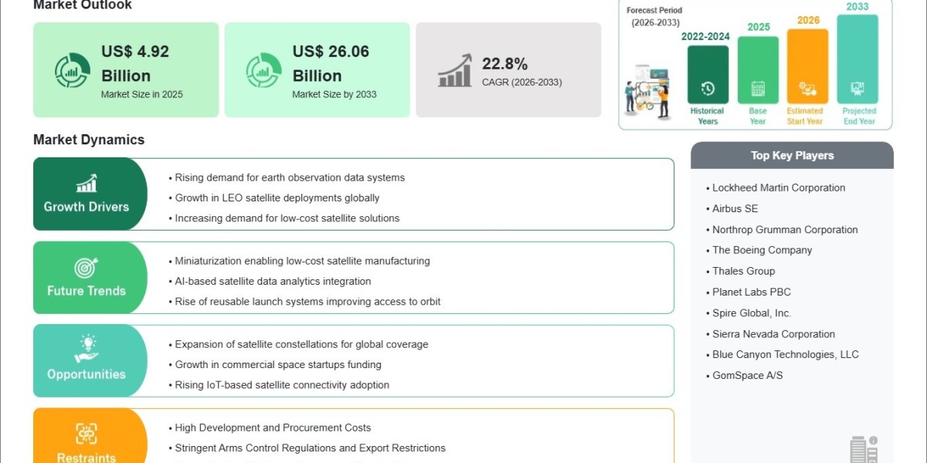Click the bar chart icon above Growth Drivers
The image size is (927, 463).
point(87,183)
